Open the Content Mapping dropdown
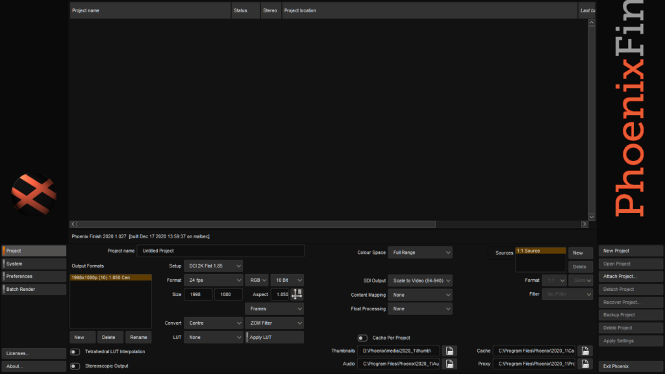Image resolution: width=665 pixels, height=374 pixels. point(420,295)
